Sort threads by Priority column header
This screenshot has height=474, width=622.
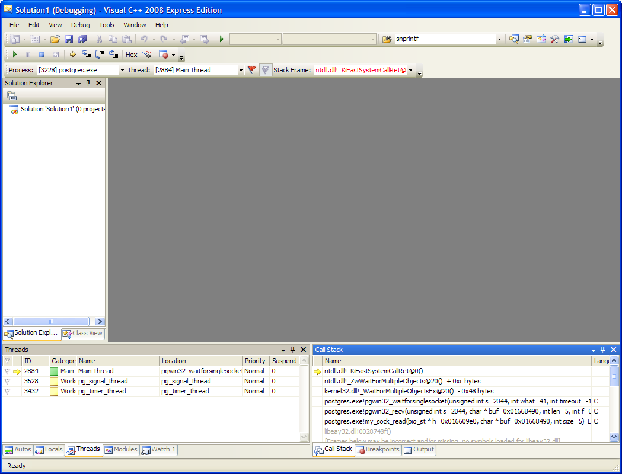click(x=255, y=361)
